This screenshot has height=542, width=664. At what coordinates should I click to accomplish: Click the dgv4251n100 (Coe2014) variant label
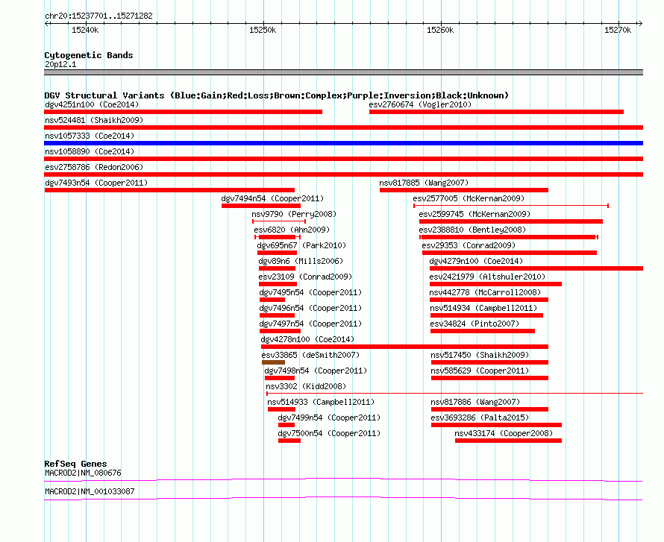tap(92, 104)
